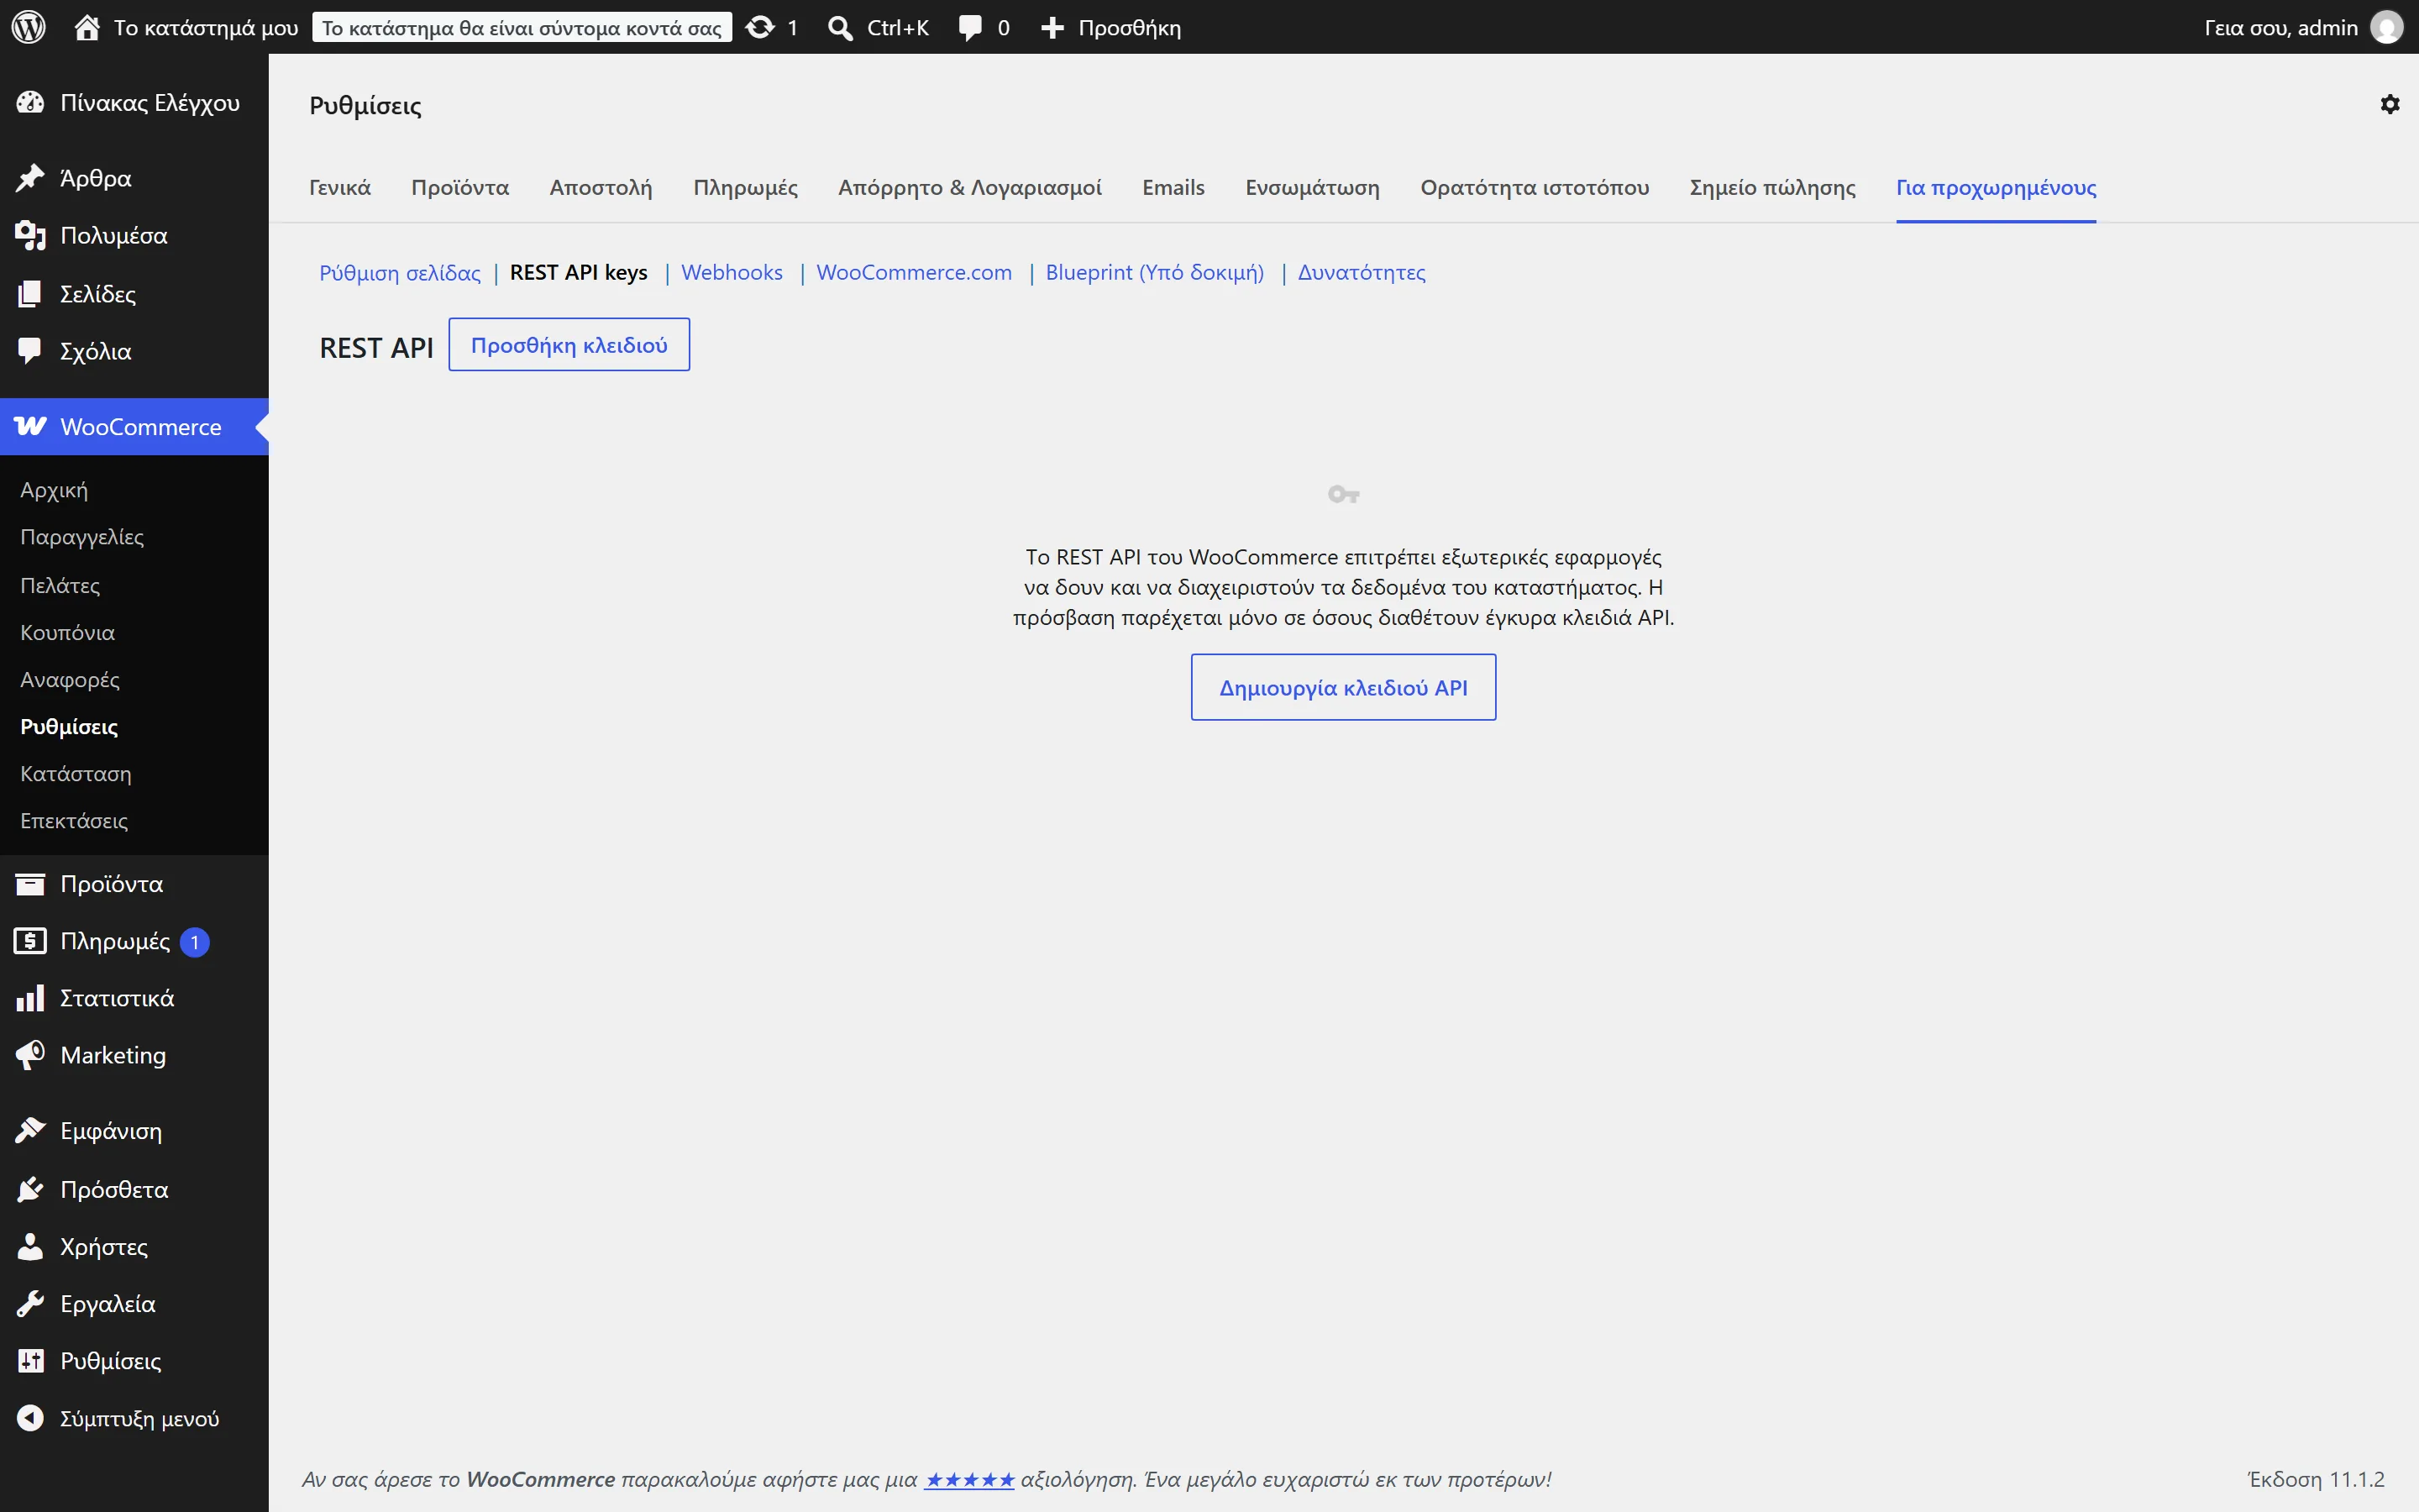Open Αναφορές in WooCommerce submenu
Viewport: 2419px width, 1512px height.
(70, 679)
